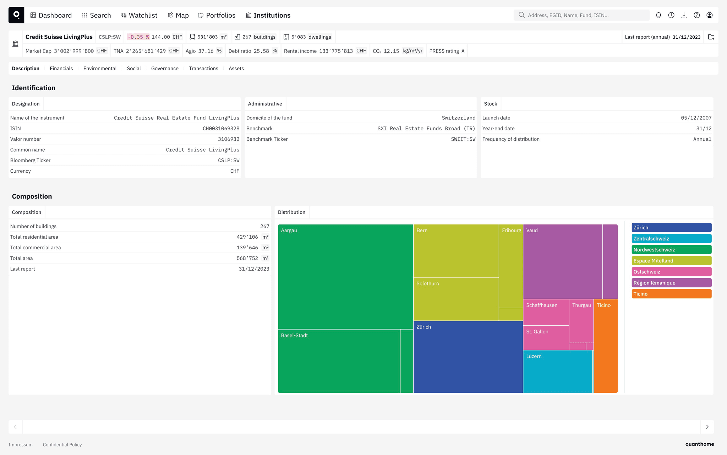Click the Espace Mitelland legend swatch
Image resolution: width=727 pixels, height=455 pixels.
672,260
